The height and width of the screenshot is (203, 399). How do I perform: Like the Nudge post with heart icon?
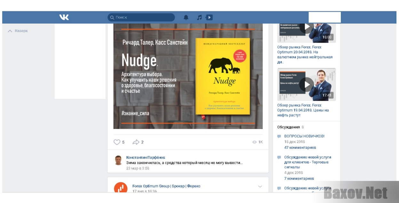[117, 142]
